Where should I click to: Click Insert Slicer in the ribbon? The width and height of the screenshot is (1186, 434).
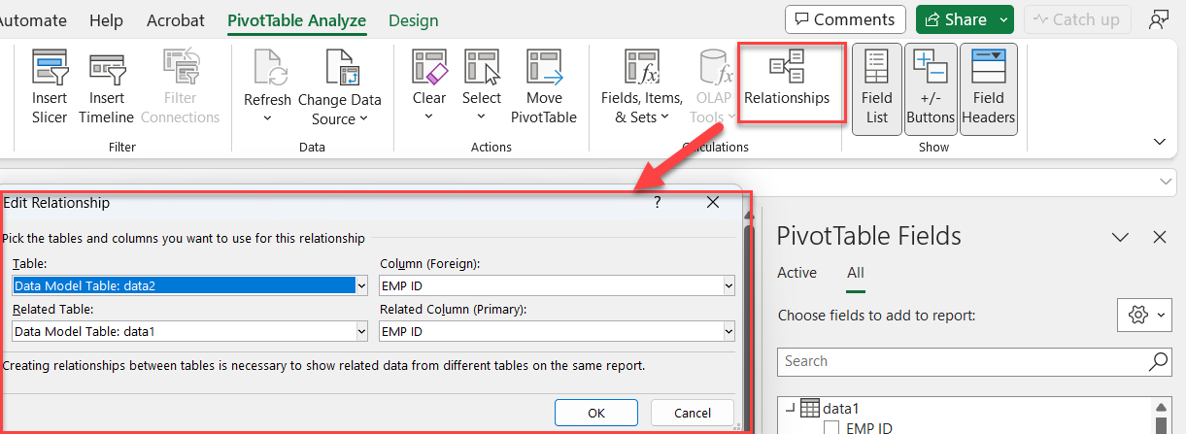tap(50, 86)
